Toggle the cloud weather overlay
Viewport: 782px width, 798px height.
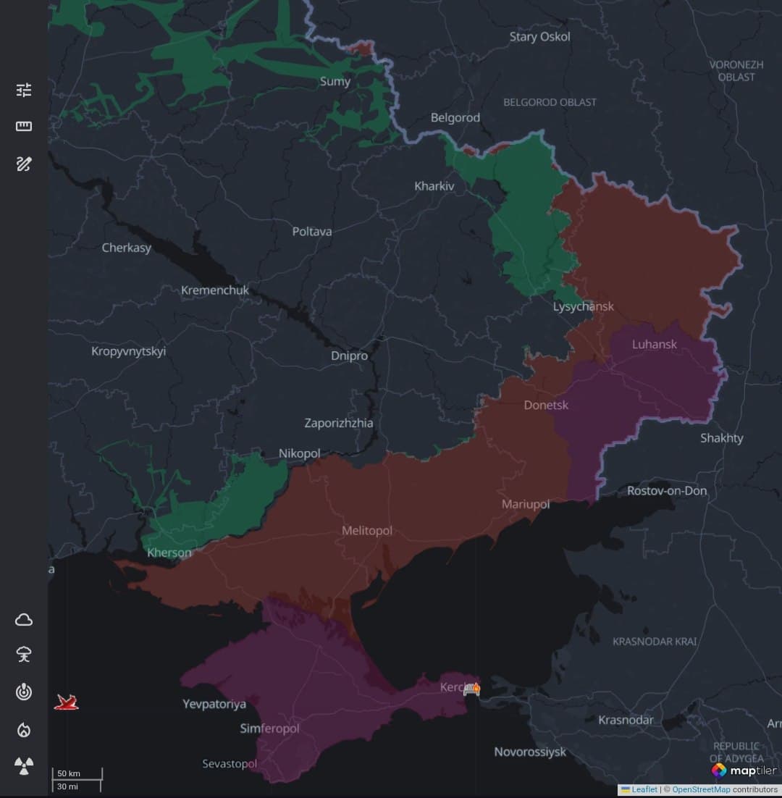(x=25, y=618)
